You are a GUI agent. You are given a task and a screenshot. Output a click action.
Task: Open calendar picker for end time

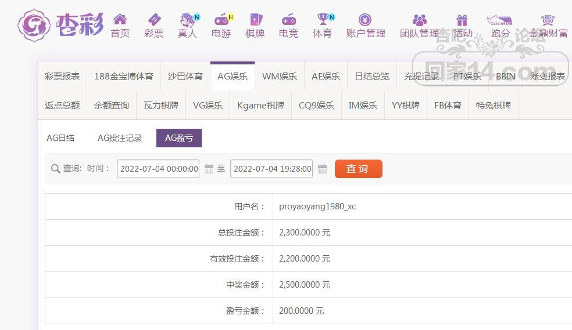[322, 169]
